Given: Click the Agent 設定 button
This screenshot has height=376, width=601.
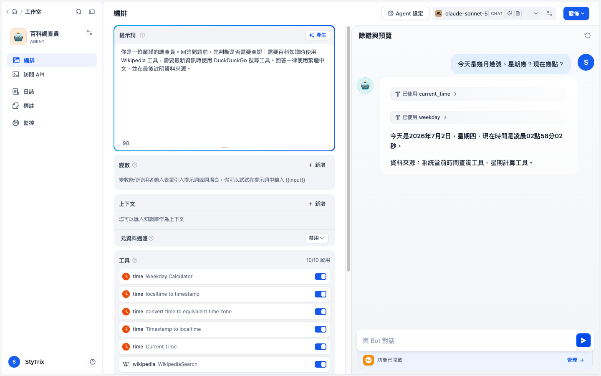Looking at the screenshot, I should 405,13.
